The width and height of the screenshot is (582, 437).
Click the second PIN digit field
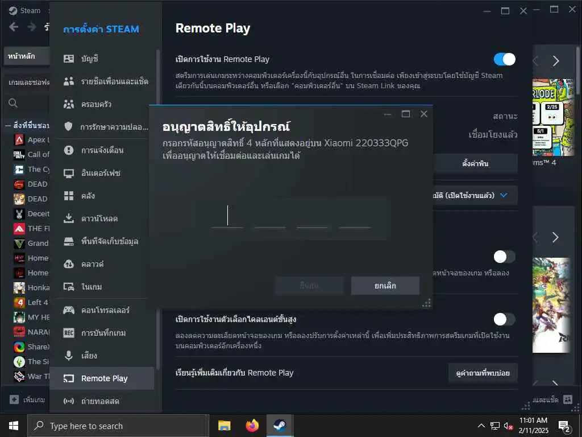(x=270, y=217)
